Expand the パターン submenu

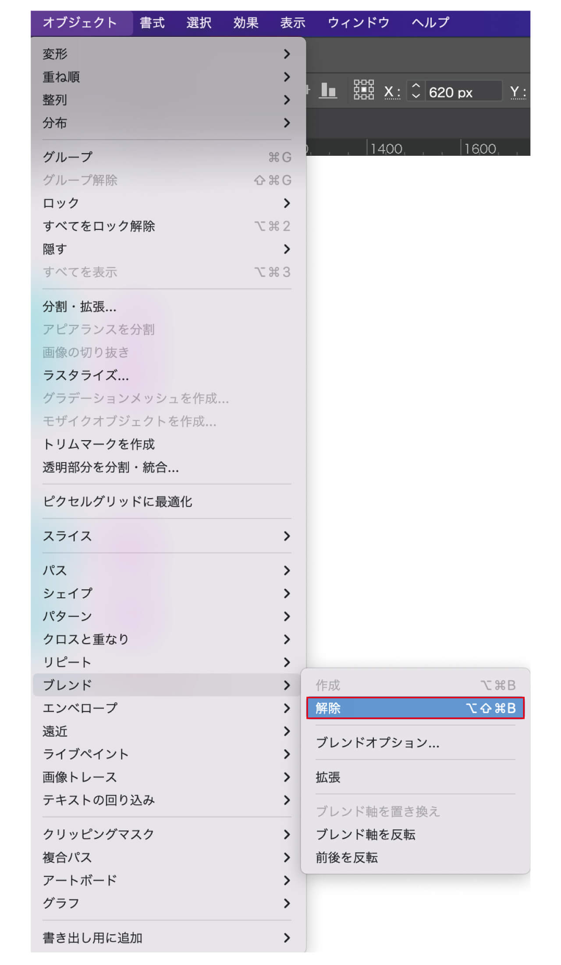167,616
